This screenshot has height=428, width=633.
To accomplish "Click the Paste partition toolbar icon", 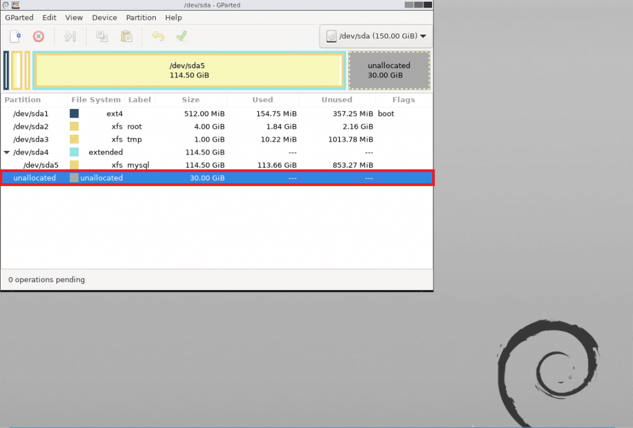I will 126,36.
